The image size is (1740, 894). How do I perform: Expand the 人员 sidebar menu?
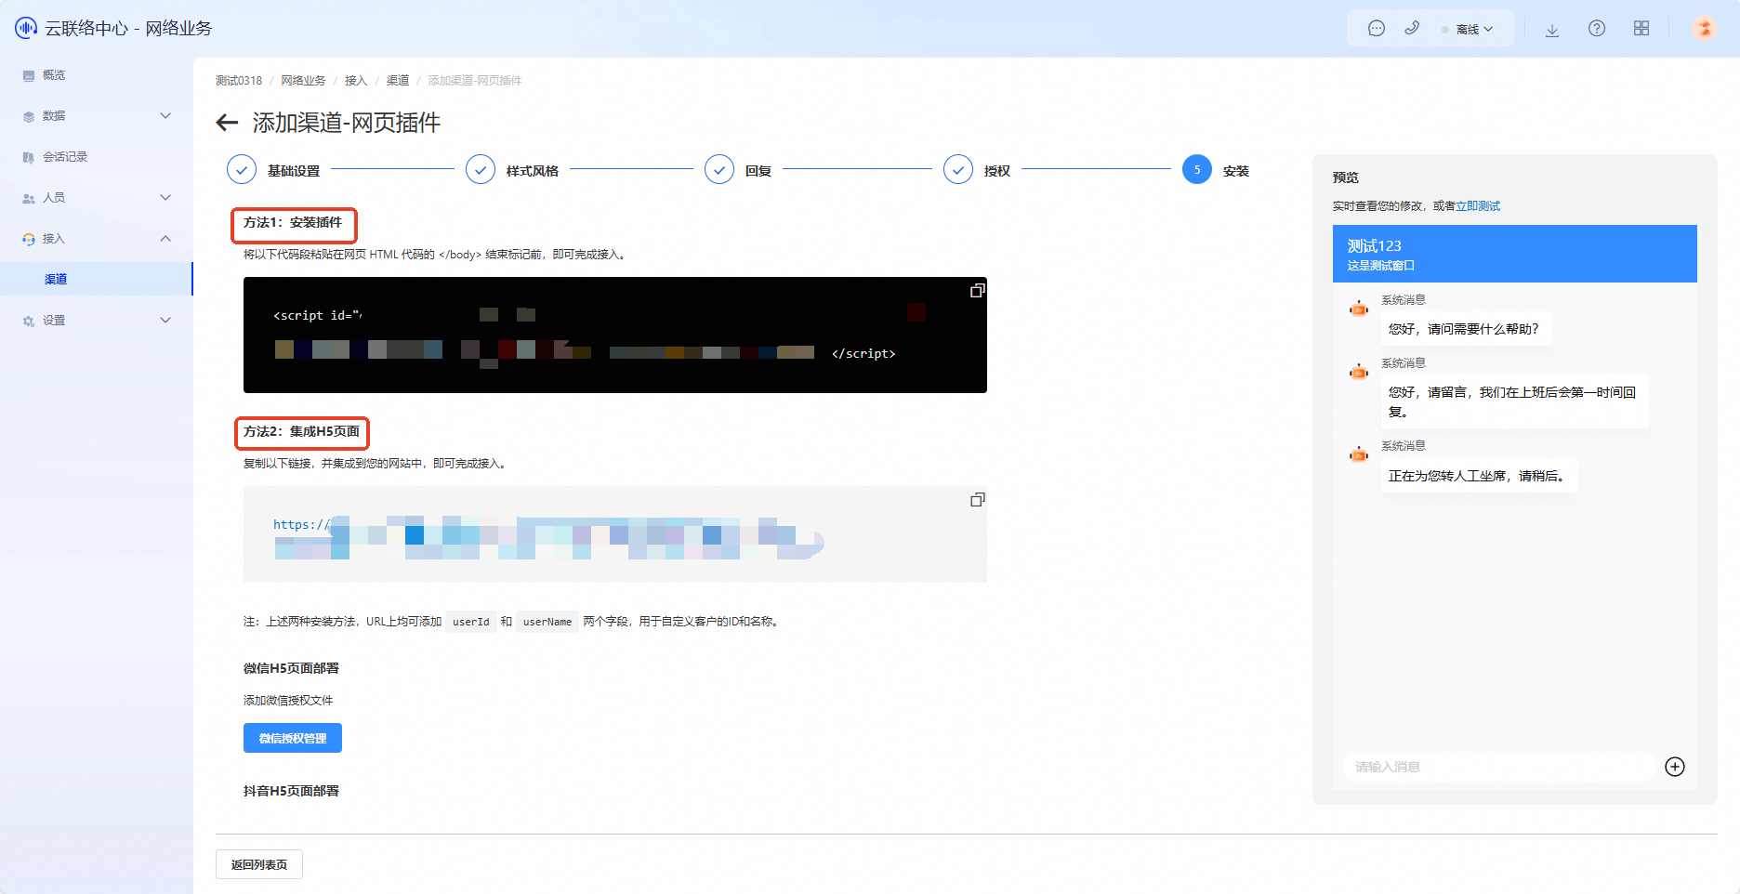(97, 198)
